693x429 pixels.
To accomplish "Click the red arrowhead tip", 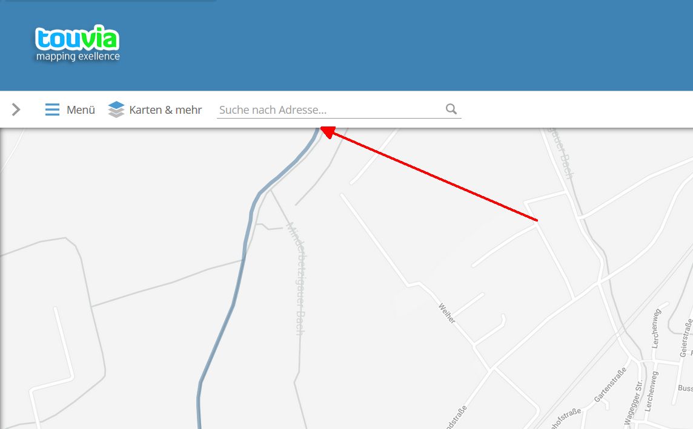I will coord(323,129).
